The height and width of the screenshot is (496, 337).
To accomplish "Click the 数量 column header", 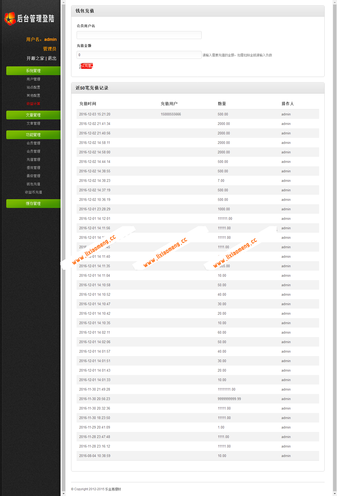I will click(x=222, y=104).
